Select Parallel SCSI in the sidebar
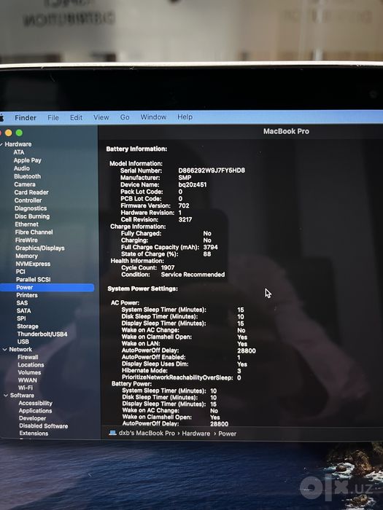The width and height of the screenshot is (383, 510). point(34,279)
